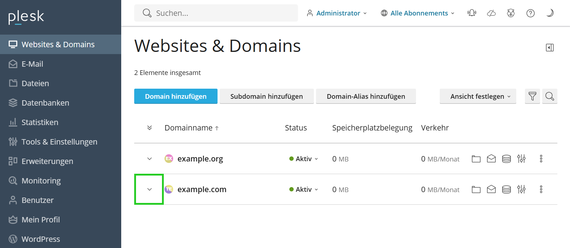This screenshot has height=248, width=570.
Task: Click Domain hinzufügen button
Action: coord(176,96)
